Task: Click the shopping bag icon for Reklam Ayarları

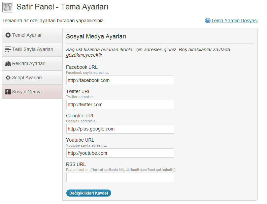Action: tap(8, 63)
